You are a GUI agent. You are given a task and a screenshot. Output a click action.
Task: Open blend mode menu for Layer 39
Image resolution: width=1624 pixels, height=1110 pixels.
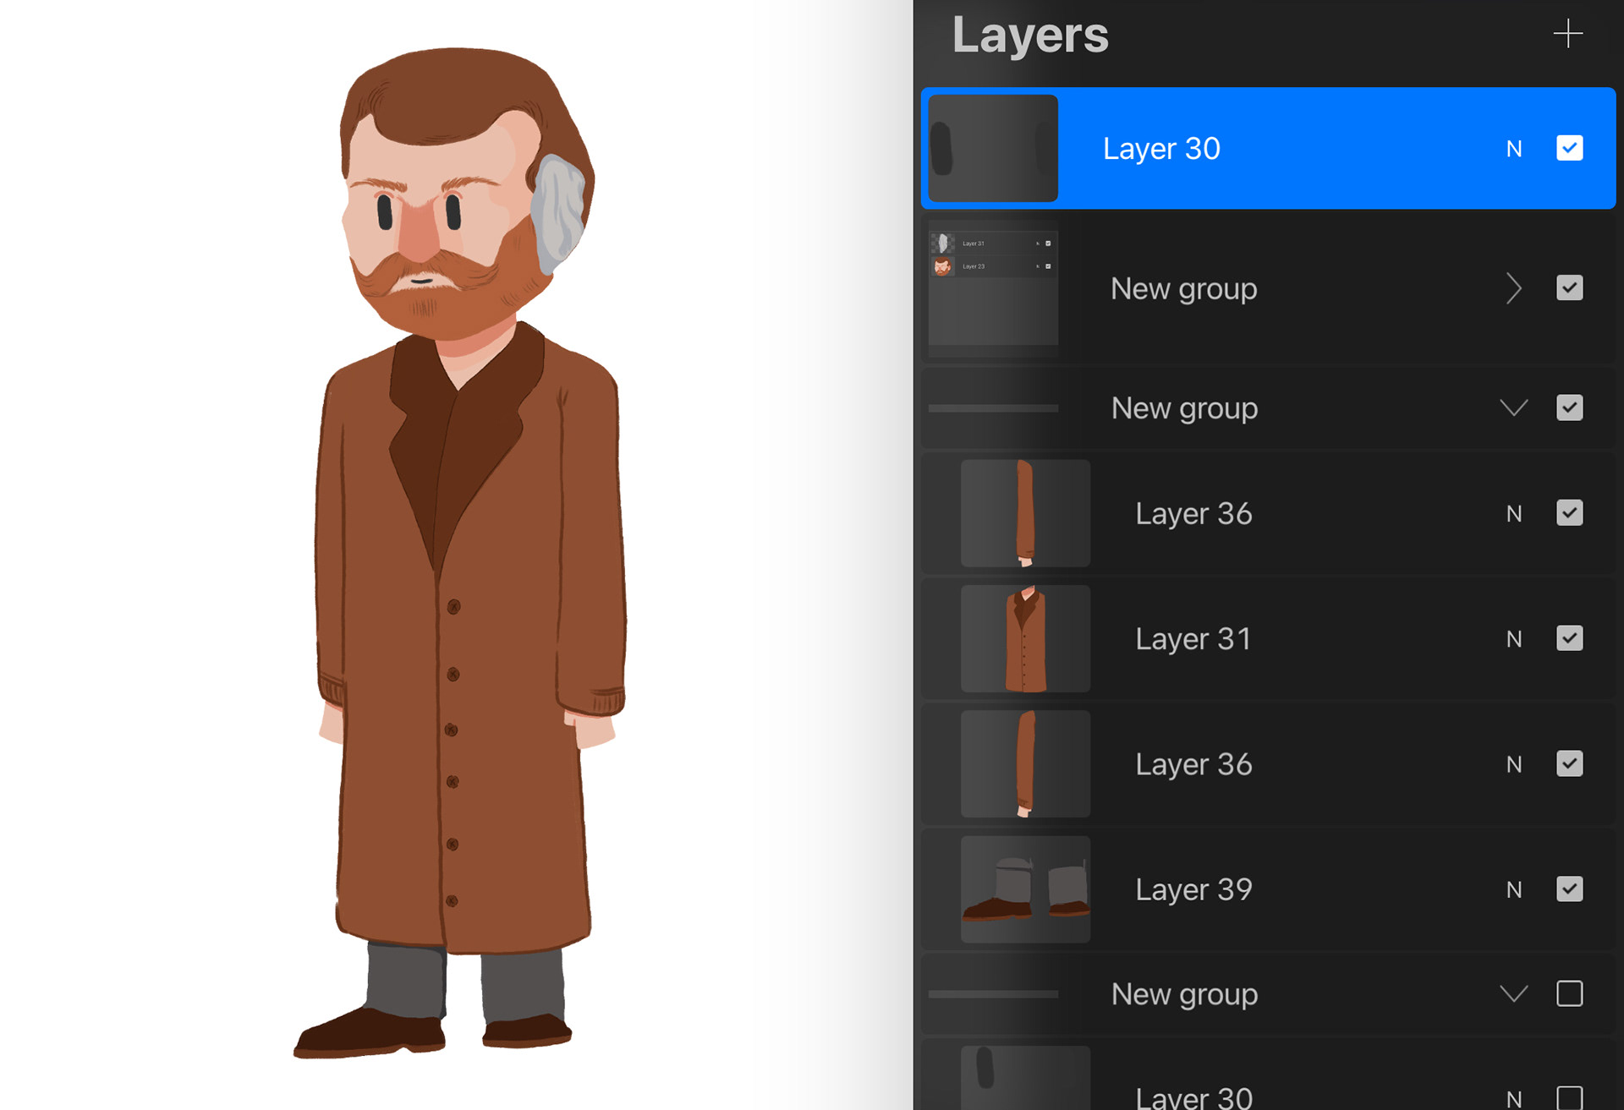pos(1513,889)
